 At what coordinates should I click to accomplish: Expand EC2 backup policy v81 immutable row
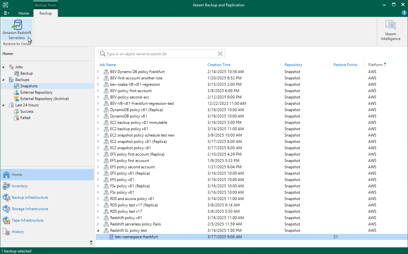[98, 123]
